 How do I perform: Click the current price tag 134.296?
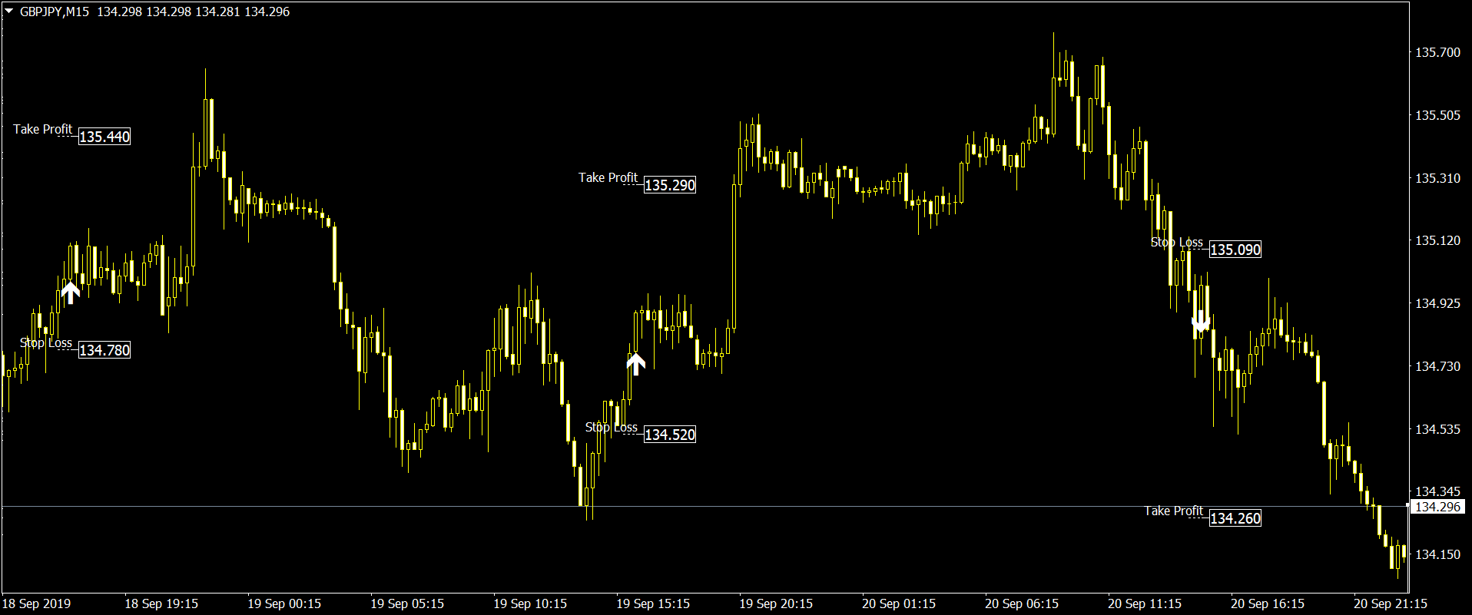pos(1437,507)
